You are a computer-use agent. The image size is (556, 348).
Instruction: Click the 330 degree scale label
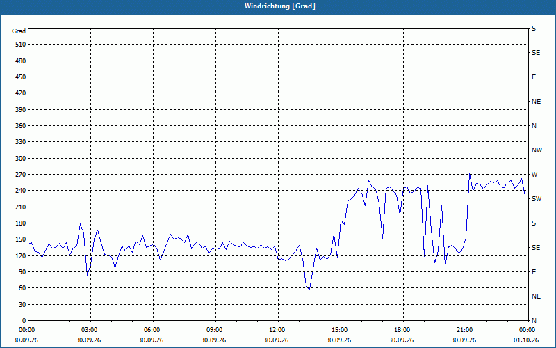click(21, 142)
